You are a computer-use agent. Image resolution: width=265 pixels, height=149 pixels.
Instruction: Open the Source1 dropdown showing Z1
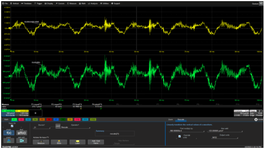pyautogui.click(x=42, y=128)
